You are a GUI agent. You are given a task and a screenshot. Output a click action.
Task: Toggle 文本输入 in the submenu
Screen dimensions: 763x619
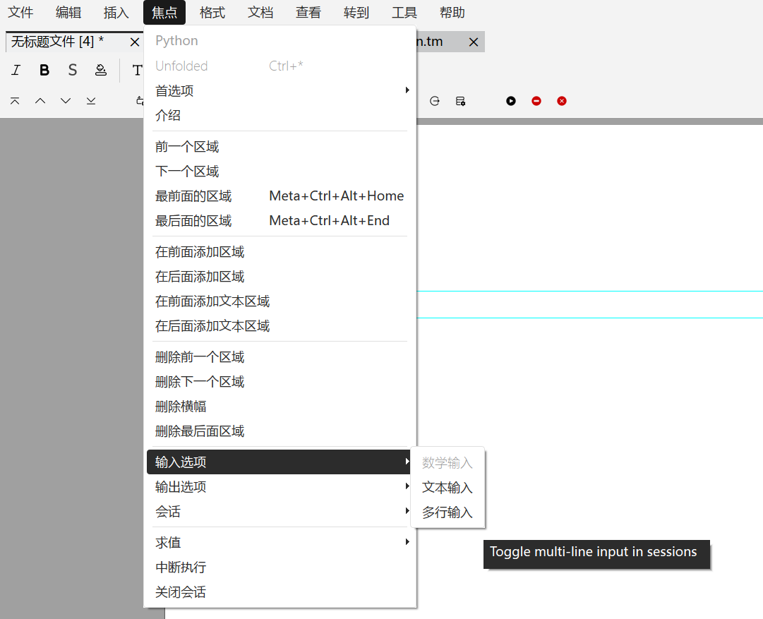[x=447, y=488]
